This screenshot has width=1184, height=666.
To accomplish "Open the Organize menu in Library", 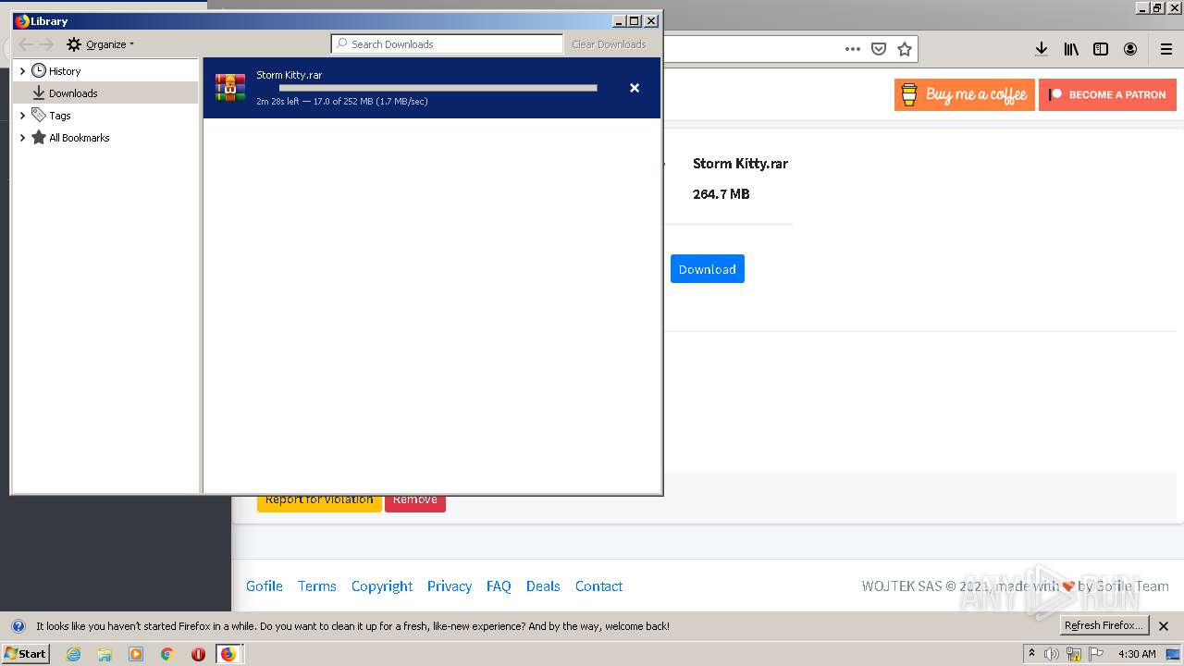I will coord(100,44).
